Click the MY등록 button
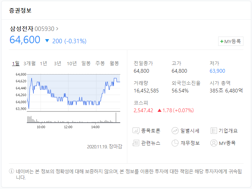Image resolution: width=252 pixels, height=189 pixels. coord(231,41)
